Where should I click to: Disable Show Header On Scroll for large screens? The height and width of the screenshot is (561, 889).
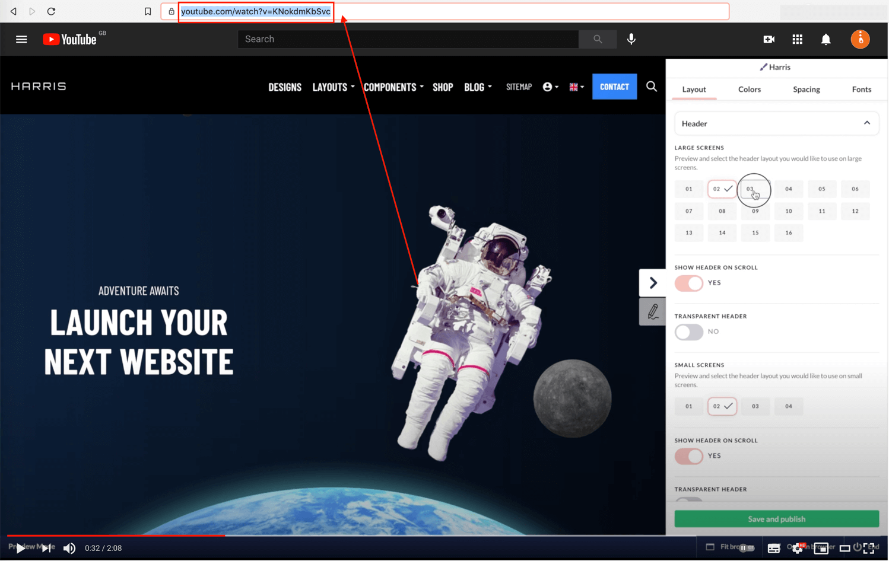tap(688, 283)
